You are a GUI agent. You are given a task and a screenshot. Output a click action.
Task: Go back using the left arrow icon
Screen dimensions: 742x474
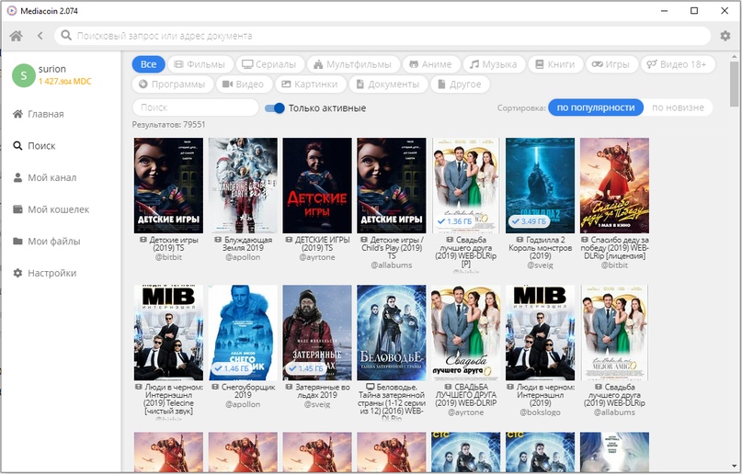[40, 36]
